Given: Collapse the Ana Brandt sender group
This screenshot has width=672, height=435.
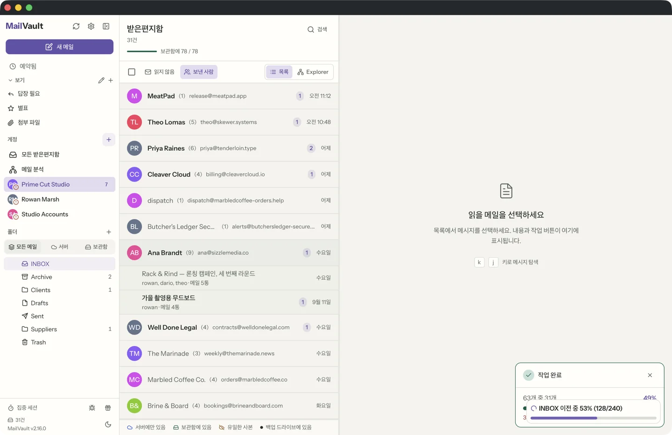Looking at the screenshot, I should pos(229,253).
